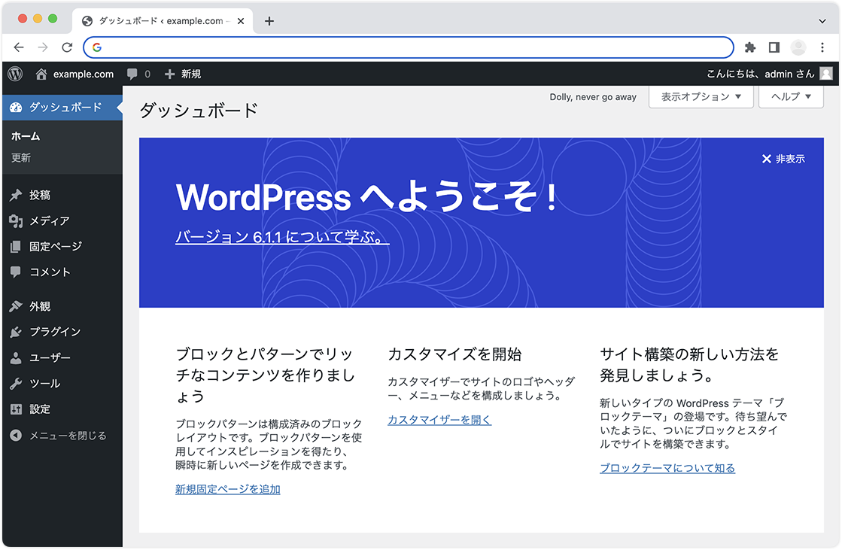Screen dimensions: 842x550
Task: Open the コメント menu label
Action: pos(50,272)
